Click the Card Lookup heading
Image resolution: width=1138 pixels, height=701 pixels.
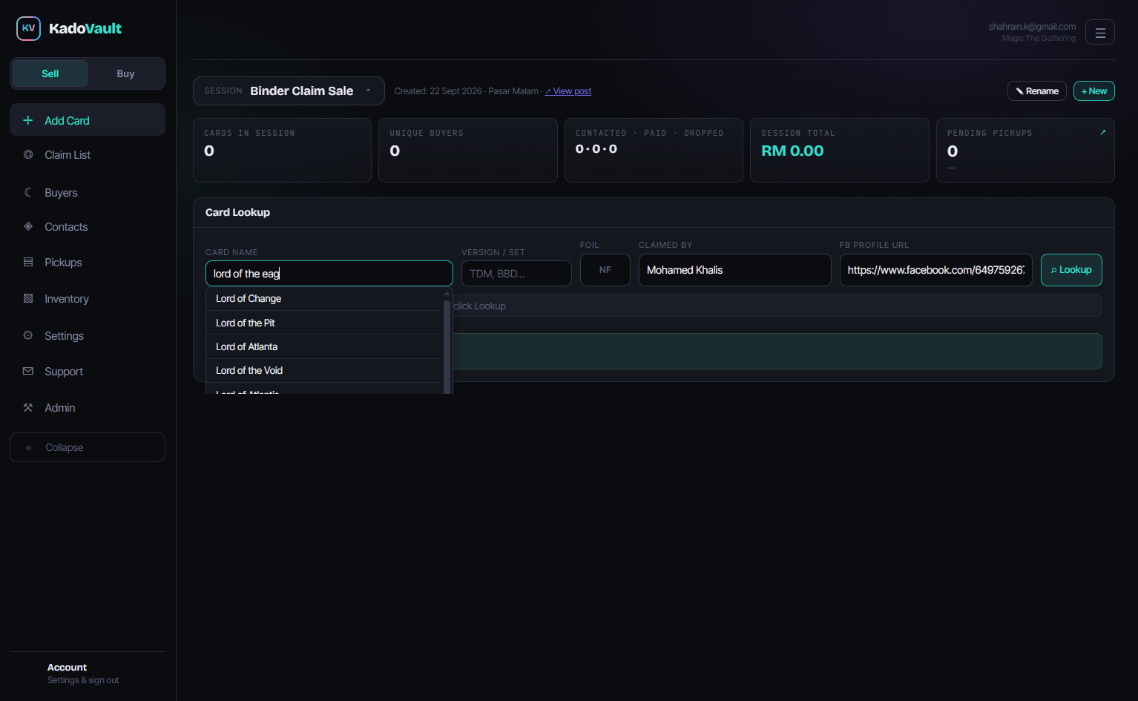[237, 212]
